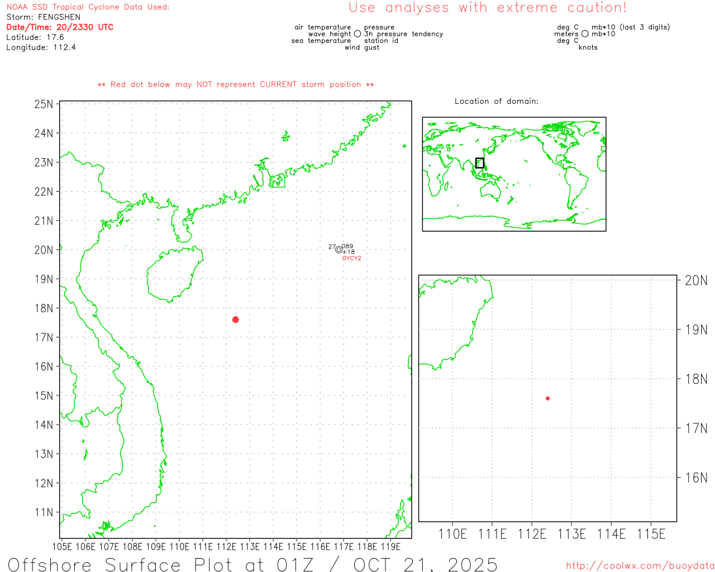Viewport: 715px width, 572px height.
Task: Click the 18N label on inset zoom map
Action: click(696, 379)
